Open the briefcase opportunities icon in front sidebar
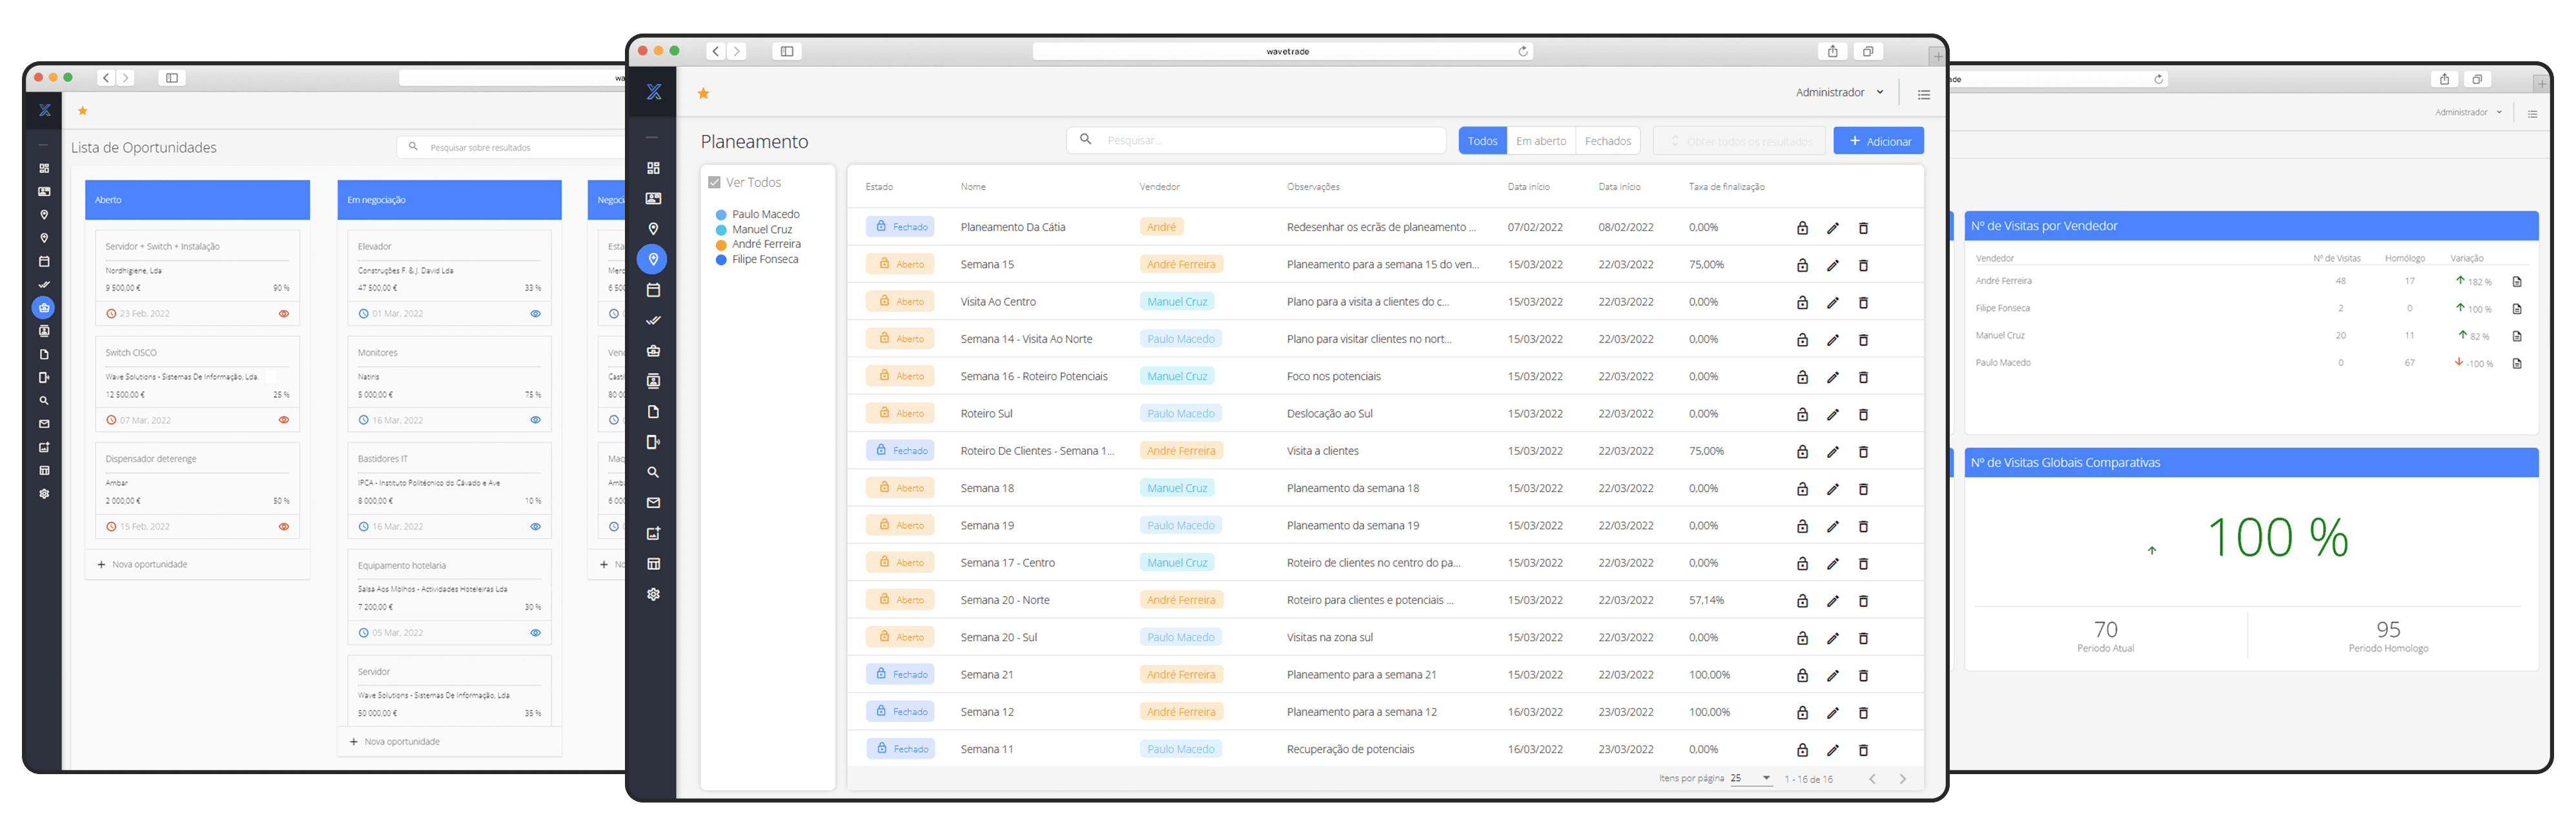 [653, 350]
